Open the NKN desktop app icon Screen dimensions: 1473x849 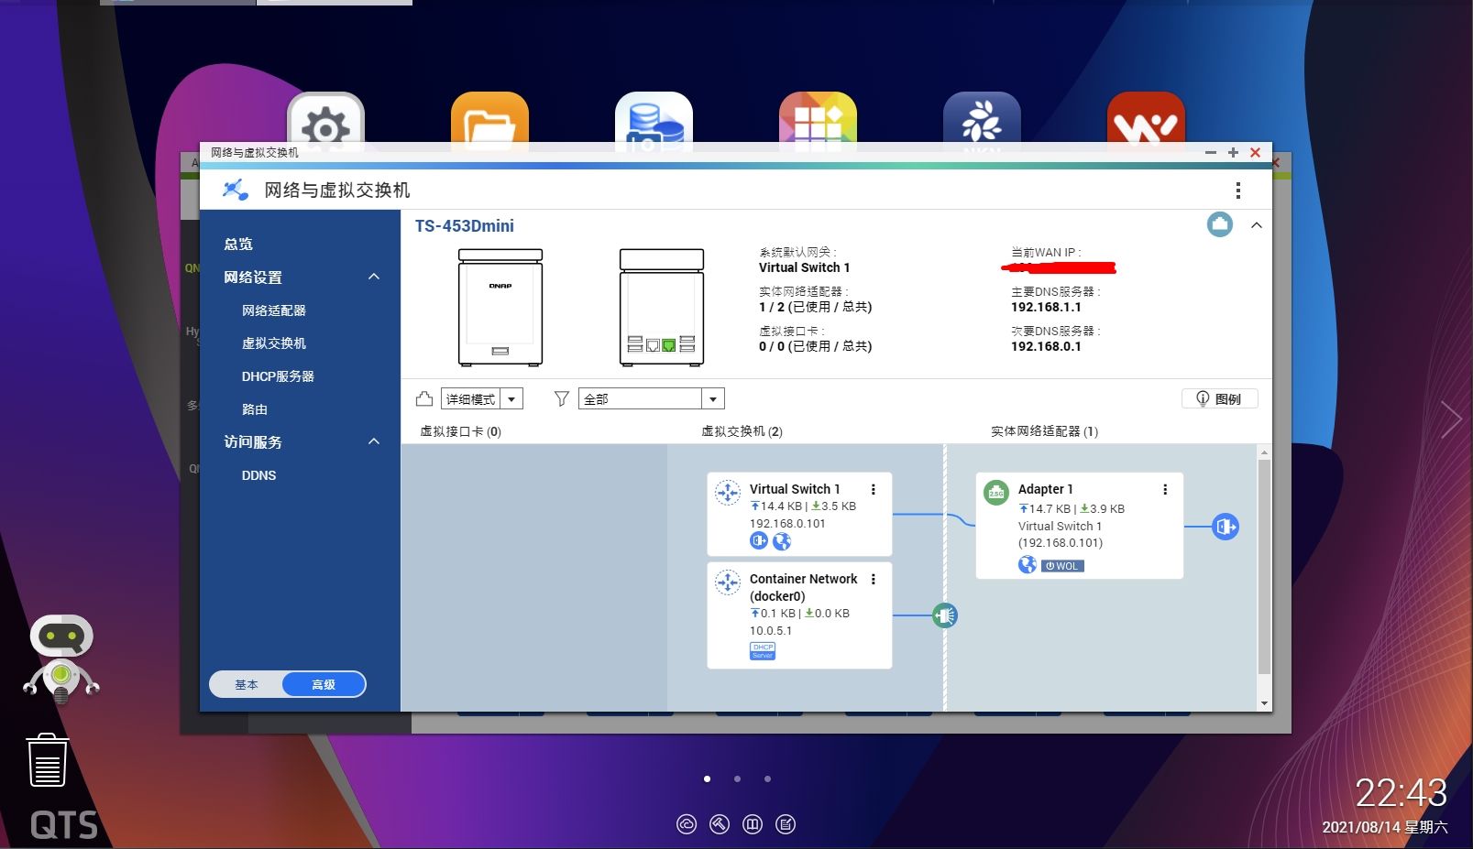click(982, 124)
